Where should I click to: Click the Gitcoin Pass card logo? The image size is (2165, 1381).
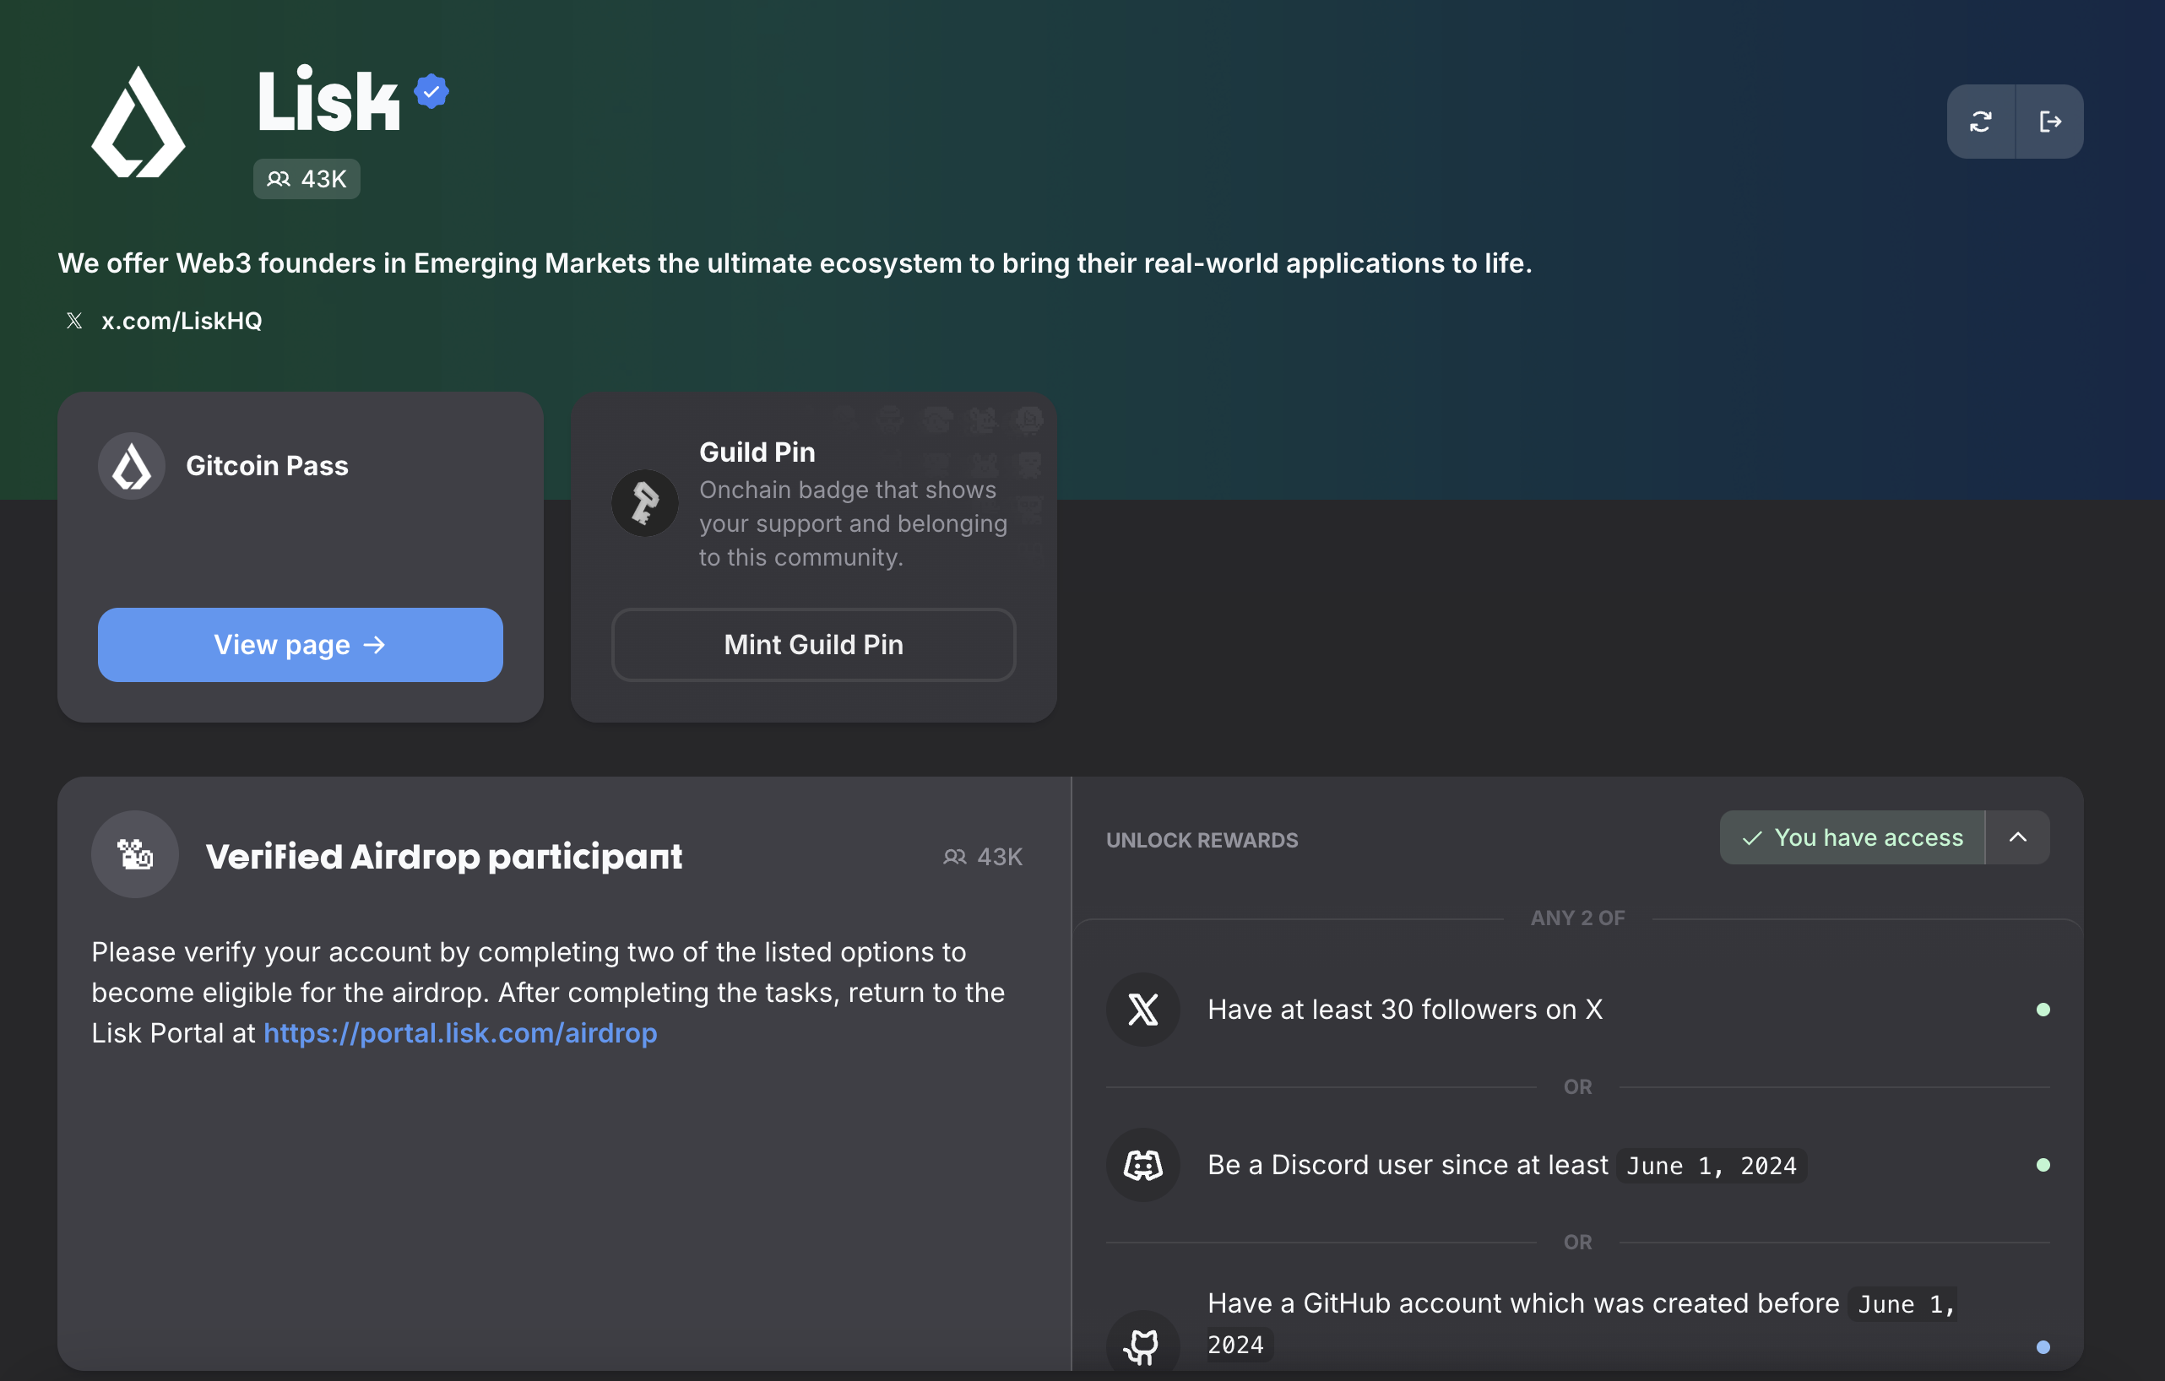point(131,467)
